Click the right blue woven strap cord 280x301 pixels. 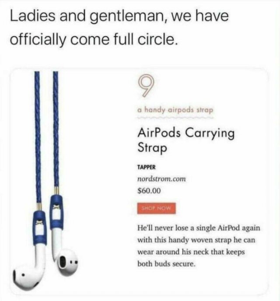(56, 129)
